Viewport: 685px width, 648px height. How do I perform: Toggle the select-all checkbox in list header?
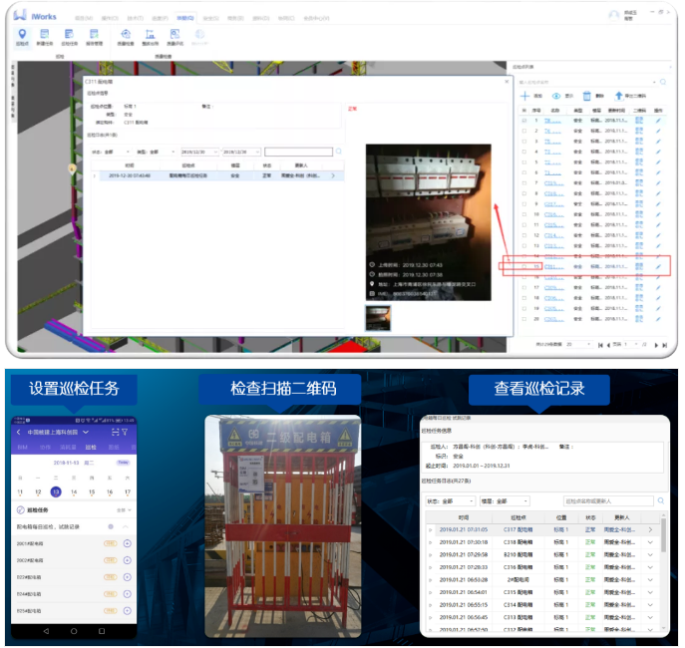tap(524, 110)
